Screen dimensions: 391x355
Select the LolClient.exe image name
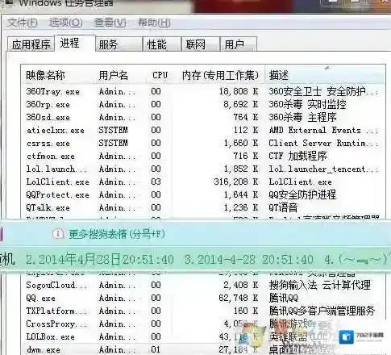click(x=57, y=182)
